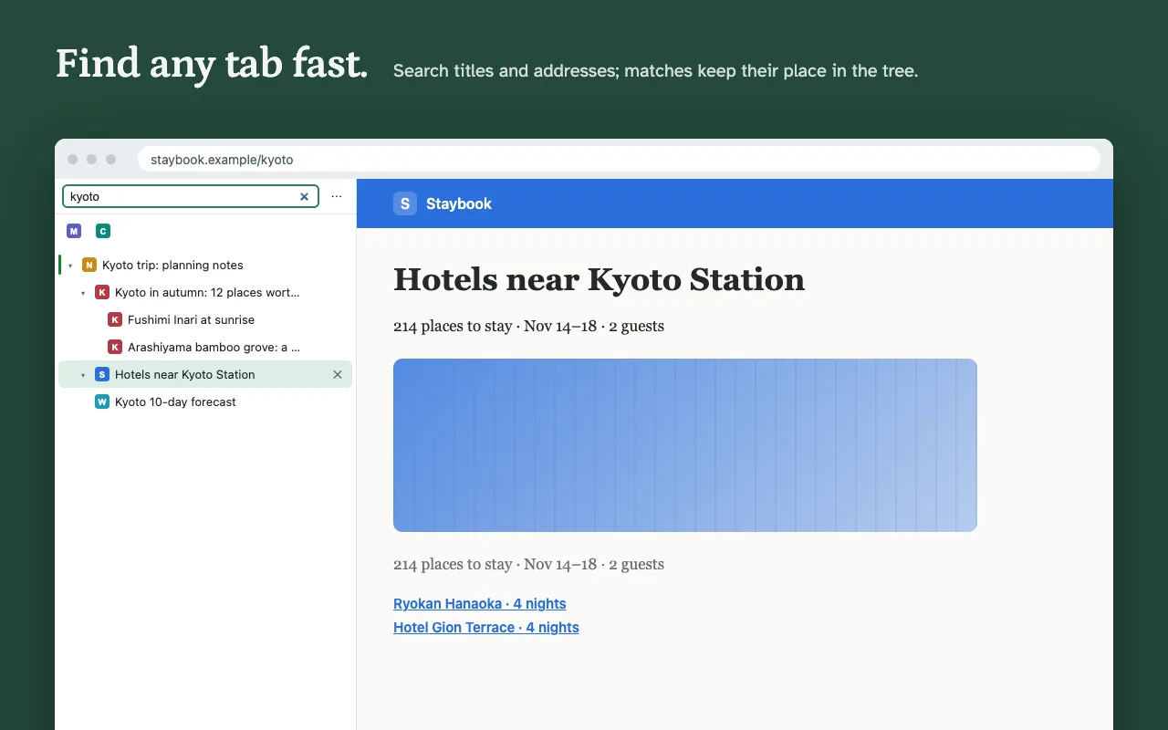
Task: Select the Kyoto trip: planning notes tab
Action: [x=205, y=265]
